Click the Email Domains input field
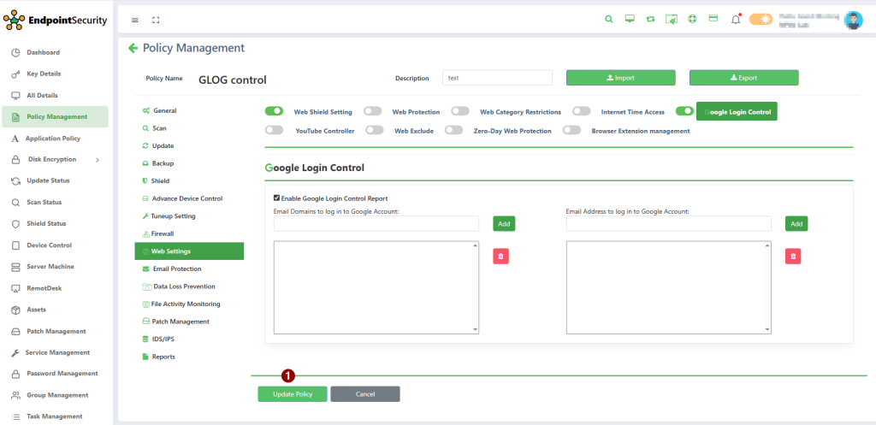Screen dimensions: 876x425 pos(376,223)
